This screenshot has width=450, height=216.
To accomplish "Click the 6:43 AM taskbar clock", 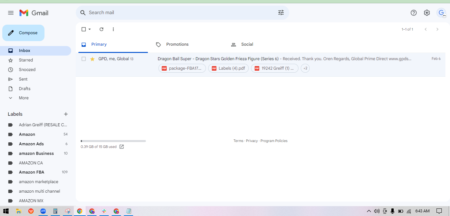I will [422, 211].
